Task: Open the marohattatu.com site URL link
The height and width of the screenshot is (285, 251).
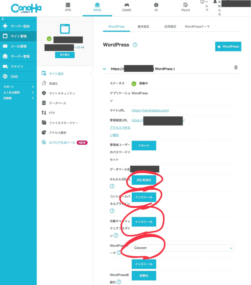Action: pos(150,110)
